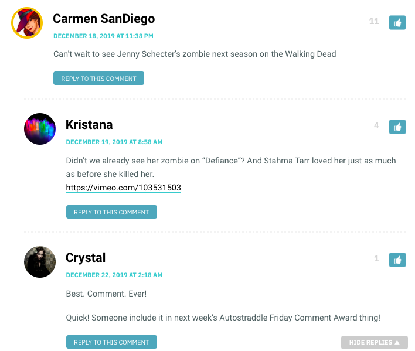Screen dimensions: 415x351
Task: Open Carmen SanDiego's profile name
Action: (104, 19)
